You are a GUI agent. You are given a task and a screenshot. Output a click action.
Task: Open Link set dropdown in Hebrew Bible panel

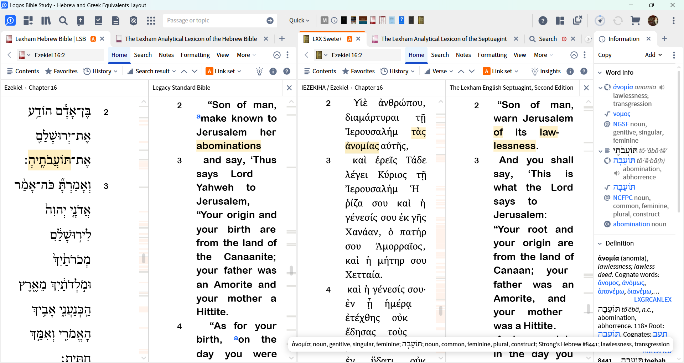click(224, 71)
